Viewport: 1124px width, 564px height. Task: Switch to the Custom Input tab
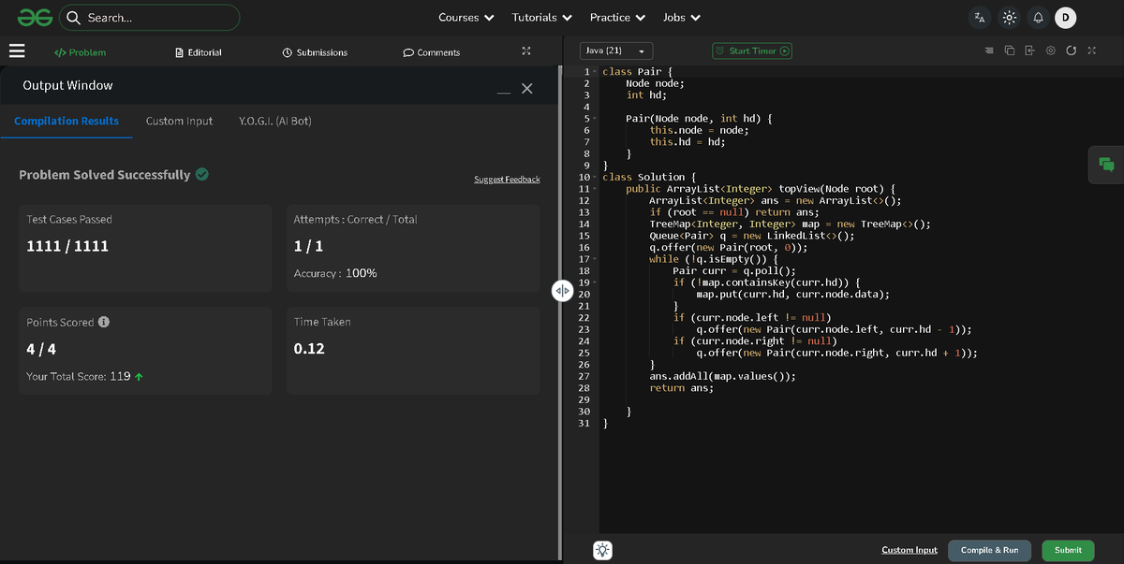[179, 121]
